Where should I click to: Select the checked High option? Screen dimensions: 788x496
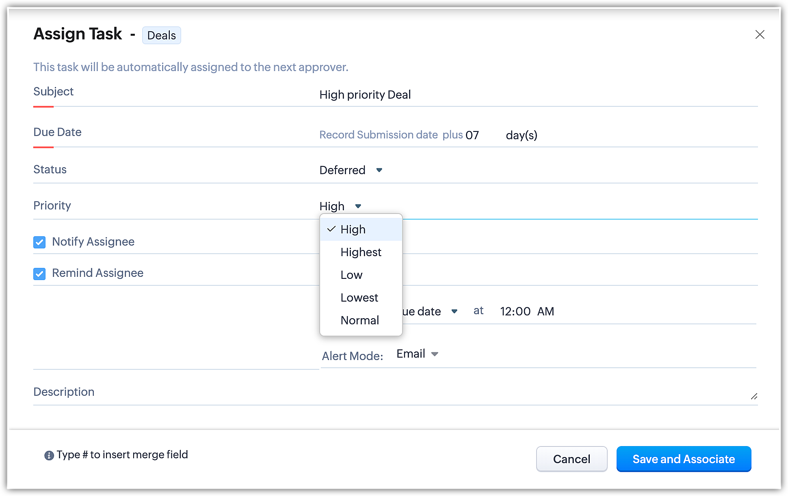click(x=353, y=229)
